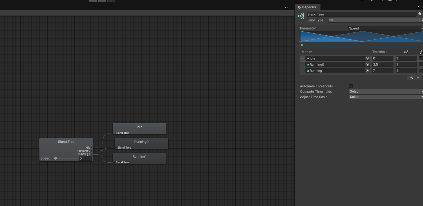Viewport: 423px width, 206px height.
Task: Click the time scale clock column icon
Action: [407, 52]
